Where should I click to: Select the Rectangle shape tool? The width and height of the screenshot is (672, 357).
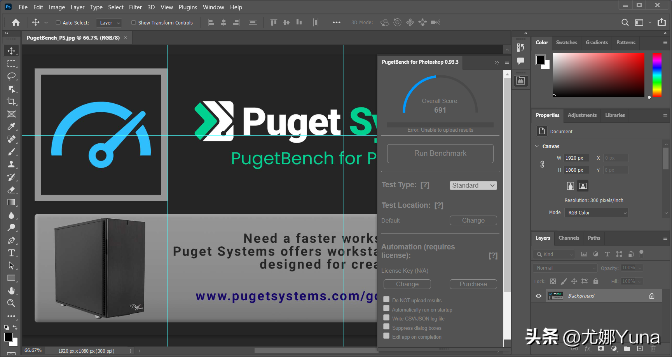tap(11, 278)
